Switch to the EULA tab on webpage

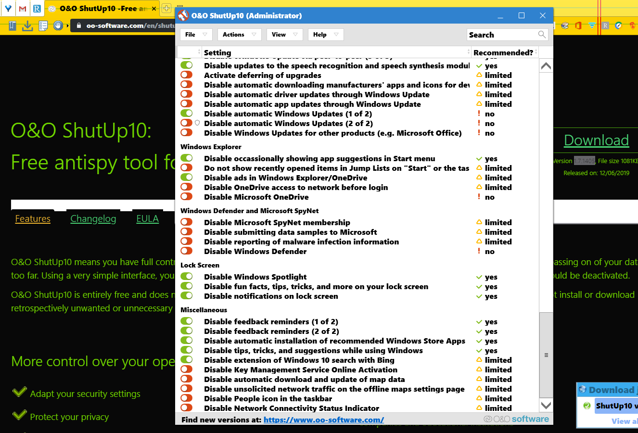[147, 219]
